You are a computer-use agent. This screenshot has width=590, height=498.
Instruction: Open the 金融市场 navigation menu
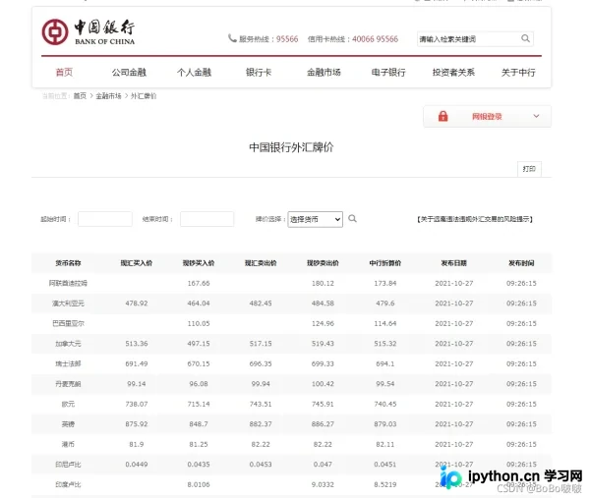(x=324, y=72)
